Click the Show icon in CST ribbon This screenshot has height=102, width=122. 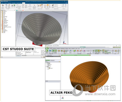click(x=14, y=6)
